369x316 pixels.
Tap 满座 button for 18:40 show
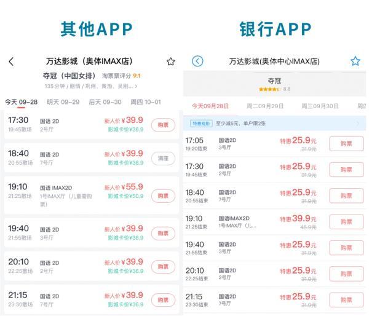tap(163, 158)
